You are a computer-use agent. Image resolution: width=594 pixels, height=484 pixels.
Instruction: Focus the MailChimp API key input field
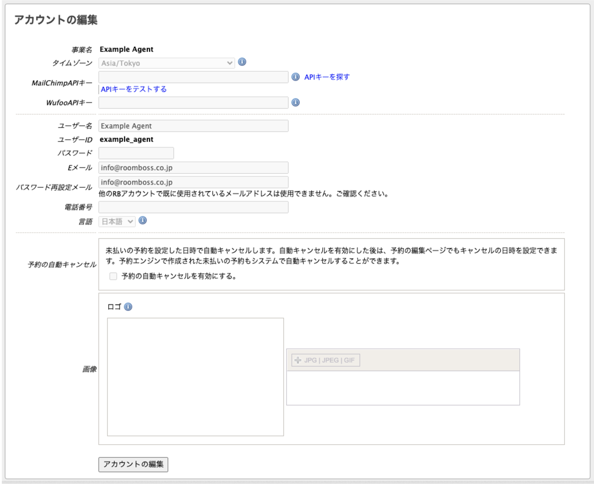(x=193, y=77)
